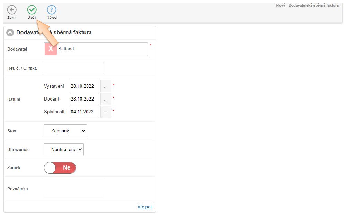The height and width of the screenshot is (216, 345).
Task: Click the Uložit label in toolbar
Action: pos(32,18)
